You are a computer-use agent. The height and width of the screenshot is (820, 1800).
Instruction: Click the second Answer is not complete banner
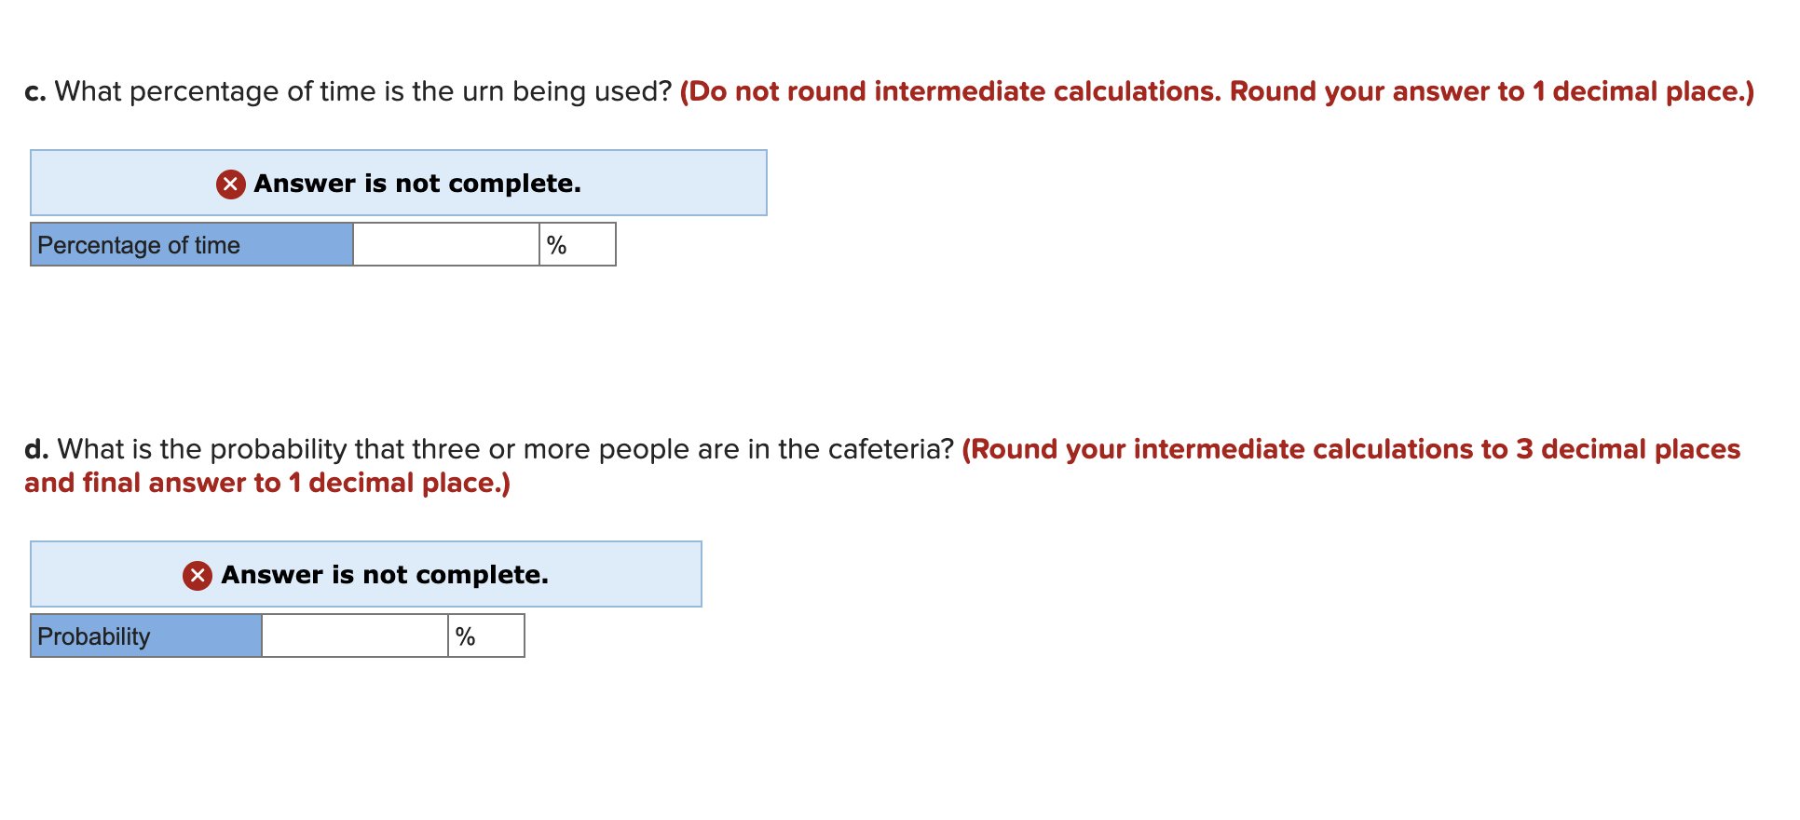(366, 574)
